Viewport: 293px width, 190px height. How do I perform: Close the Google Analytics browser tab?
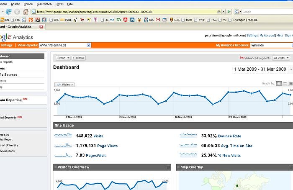(41, 27)
